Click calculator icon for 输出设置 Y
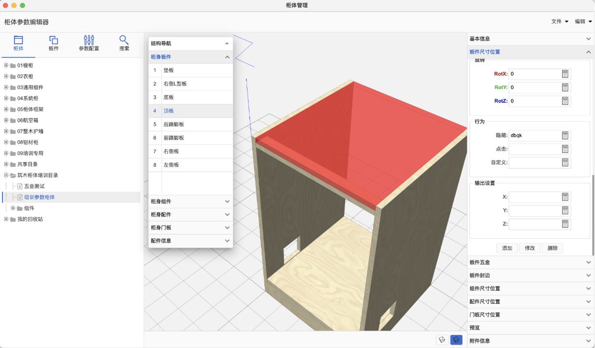The height and width of the screenshot is (348, 595). tap(566, 210)
